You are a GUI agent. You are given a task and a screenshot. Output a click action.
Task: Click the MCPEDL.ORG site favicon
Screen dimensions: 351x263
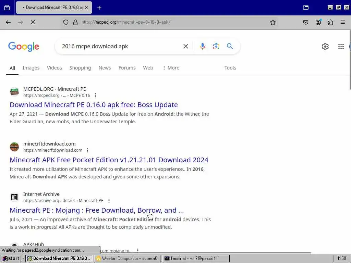14,92
